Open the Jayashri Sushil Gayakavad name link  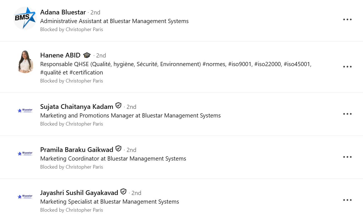pos(79,193)
